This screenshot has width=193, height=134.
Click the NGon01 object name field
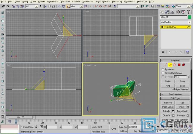pyautogui.click(x=174, y=17)
